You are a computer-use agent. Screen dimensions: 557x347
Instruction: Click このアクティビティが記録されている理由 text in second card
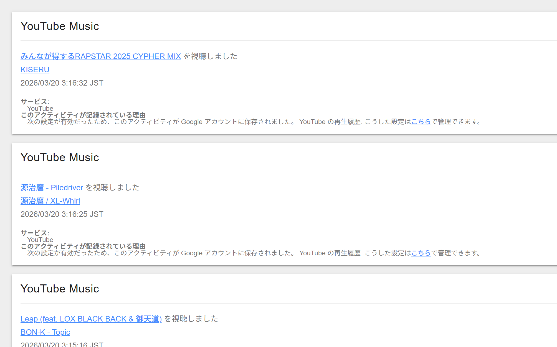[x=83, y=246]
